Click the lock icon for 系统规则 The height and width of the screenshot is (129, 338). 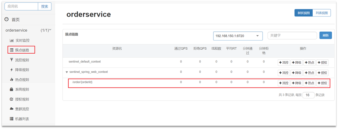pyautogui.click(x=12, y=89)
